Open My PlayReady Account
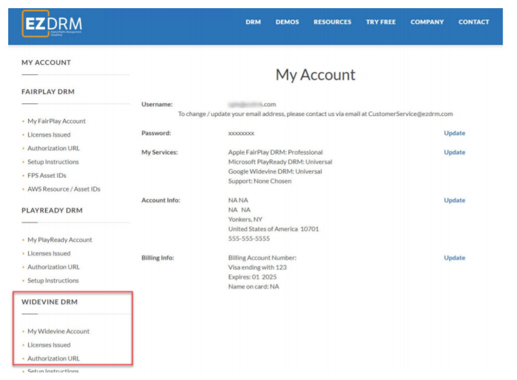 pyautogui.click(x=61, y=240)
